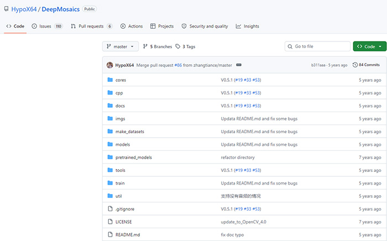Click the DeepMosaics repository name link
This screenshot has width=387, height=241.
(x=60, y=9)
